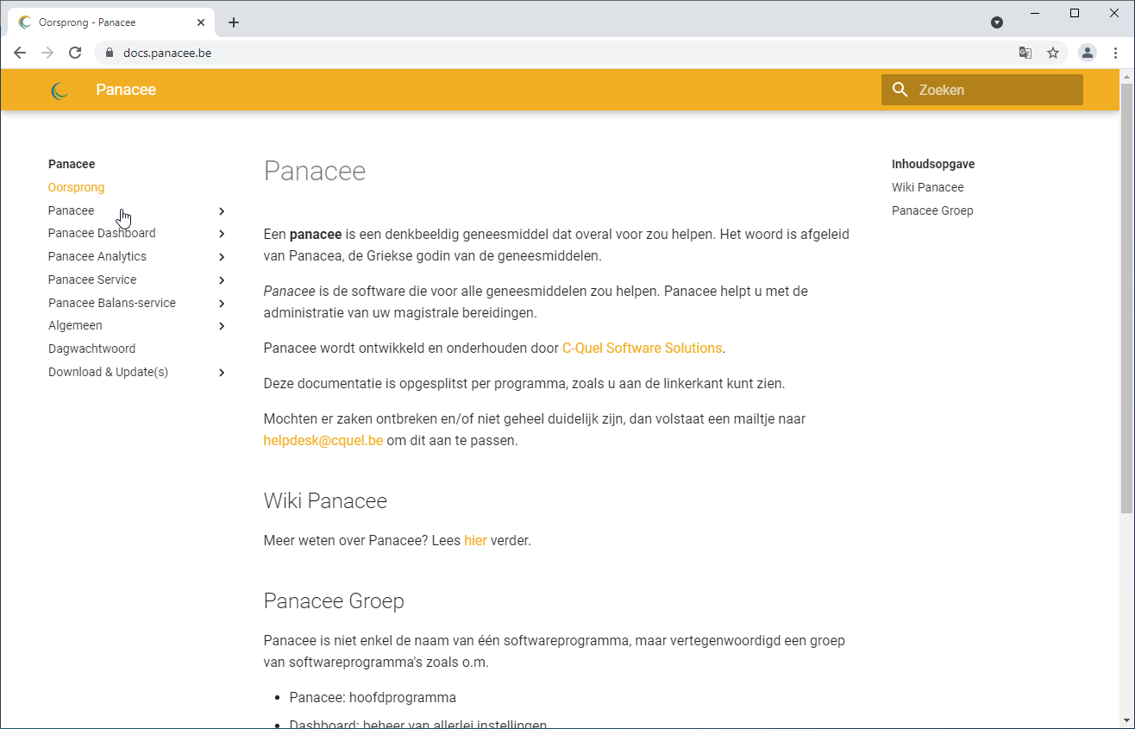
Task: Open a new tab with the plus button
Action: tap(234, 22)
